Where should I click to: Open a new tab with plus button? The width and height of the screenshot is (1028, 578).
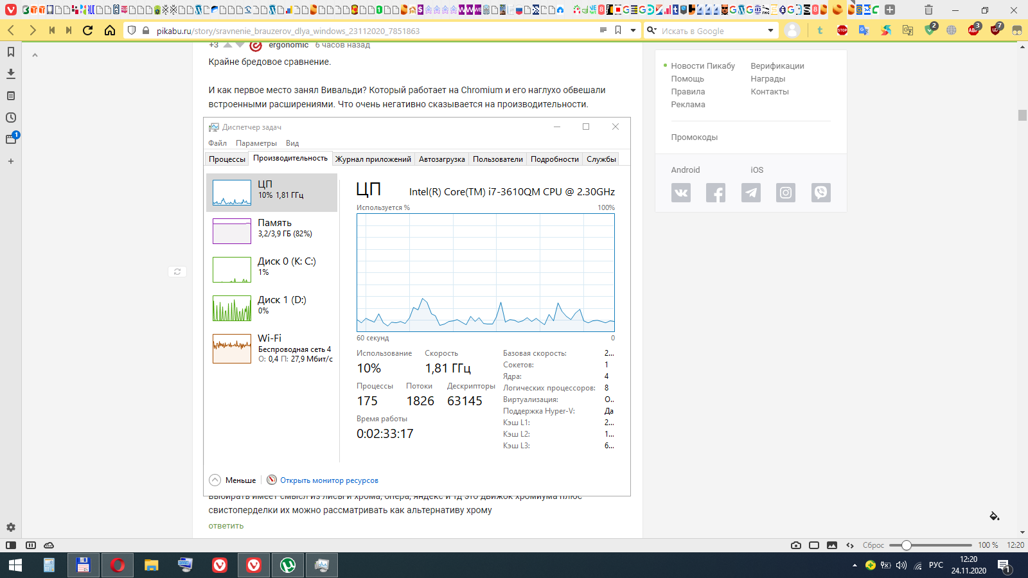point(890,10)
